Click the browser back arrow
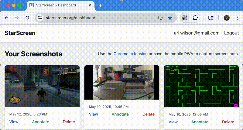The image size is (243, 130). click(6, 18)
